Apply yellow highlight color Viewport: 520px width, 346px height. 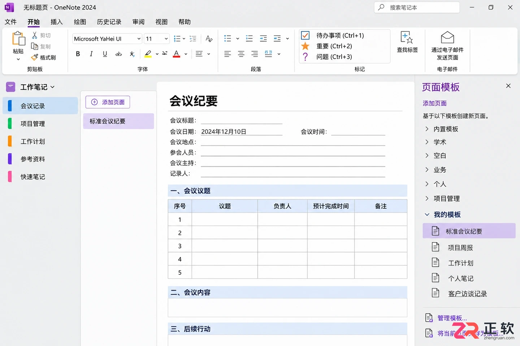pyautogui.click(x=148, y=54)
